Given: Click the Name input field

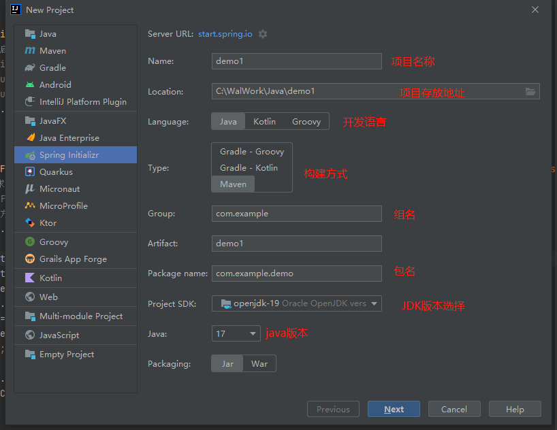Looking at the screenshot, I should [297, 61].
